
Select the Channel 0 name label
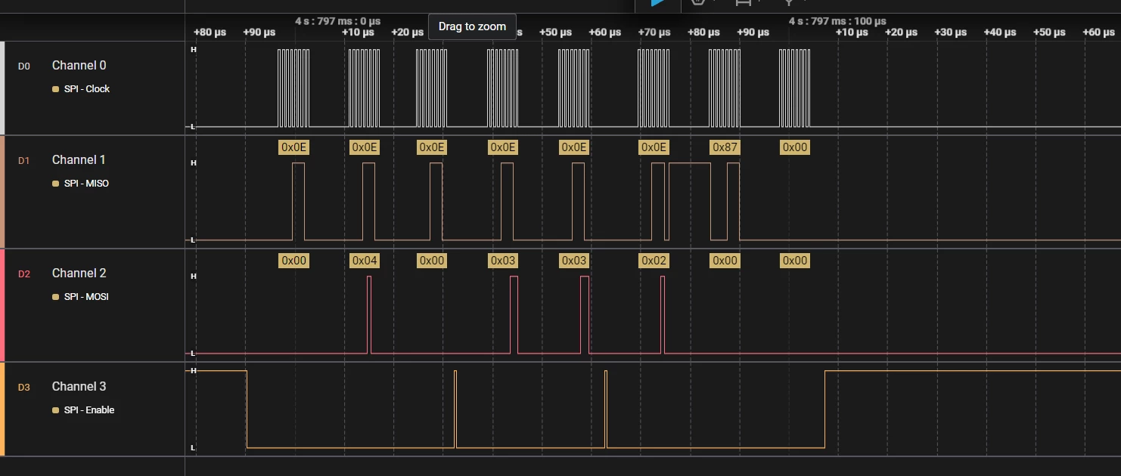coord(79,66)
